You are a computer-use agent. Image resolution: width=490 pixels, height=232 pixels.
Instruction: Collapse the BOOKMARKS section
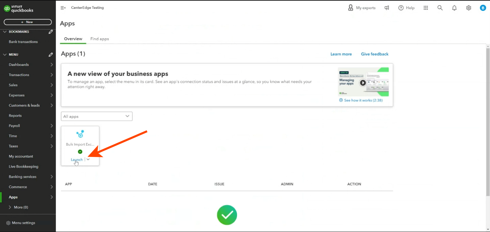(x=5, y=32)
